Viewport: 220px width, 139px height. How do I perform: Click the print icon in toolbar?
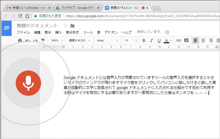coord(20,40)
